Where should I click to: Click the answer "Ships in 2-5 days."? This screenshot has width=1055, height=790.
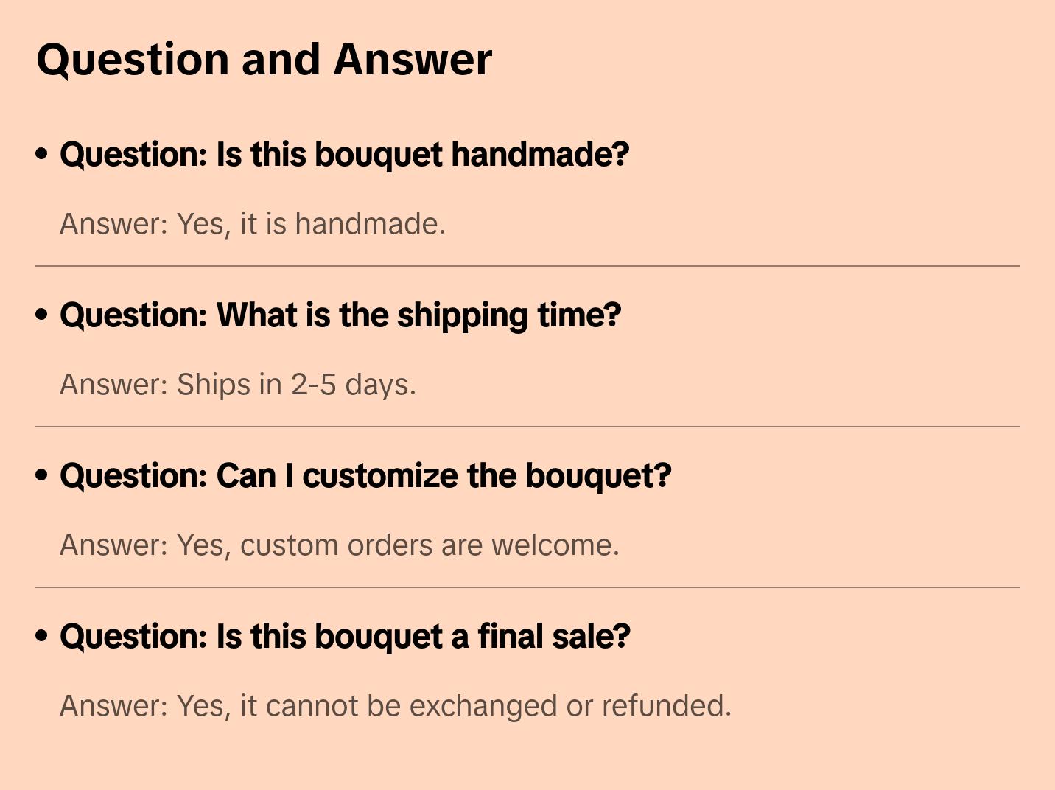pos(238,385)
